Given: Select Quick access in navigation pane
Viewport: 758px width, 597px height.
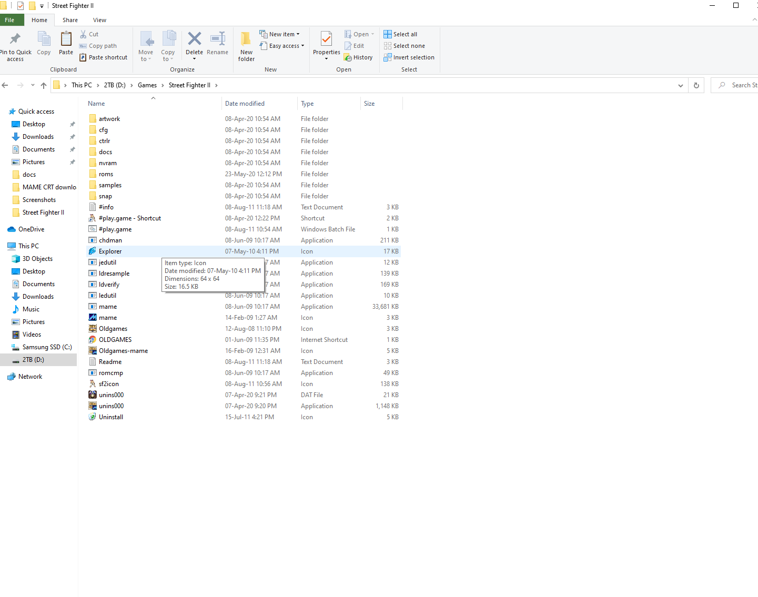Looking at the screenshot, I should point(36,112).
